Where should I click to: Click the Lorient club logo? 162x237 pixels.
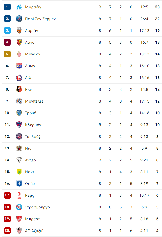pos(19,30)
